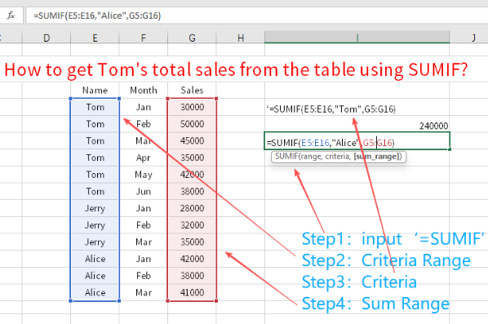Click into the formula bar text
488x324 pixels.
coord(97,16)
